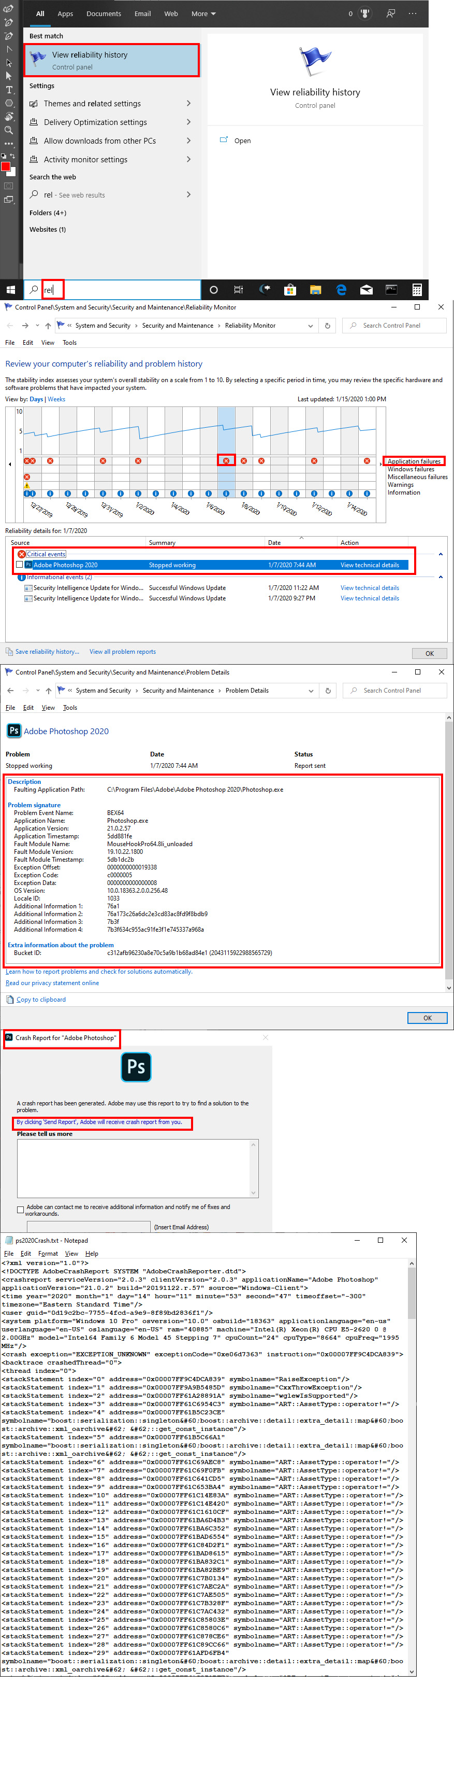Open Calculator from the taskbar
The width and height of the screenshot is (454, 1770).
[x=416, y=290]
